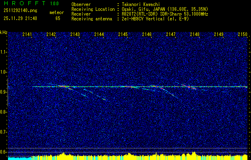The image size is (251, 160).
Task: Click the Receiving Location label
Action: (93, 9)
